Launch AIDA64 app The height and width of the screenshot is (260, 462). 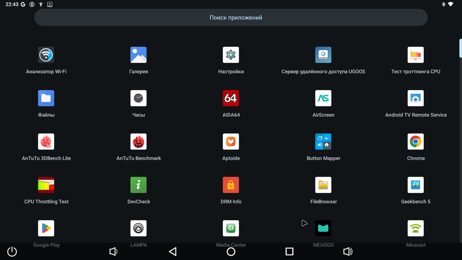[231, 98]
